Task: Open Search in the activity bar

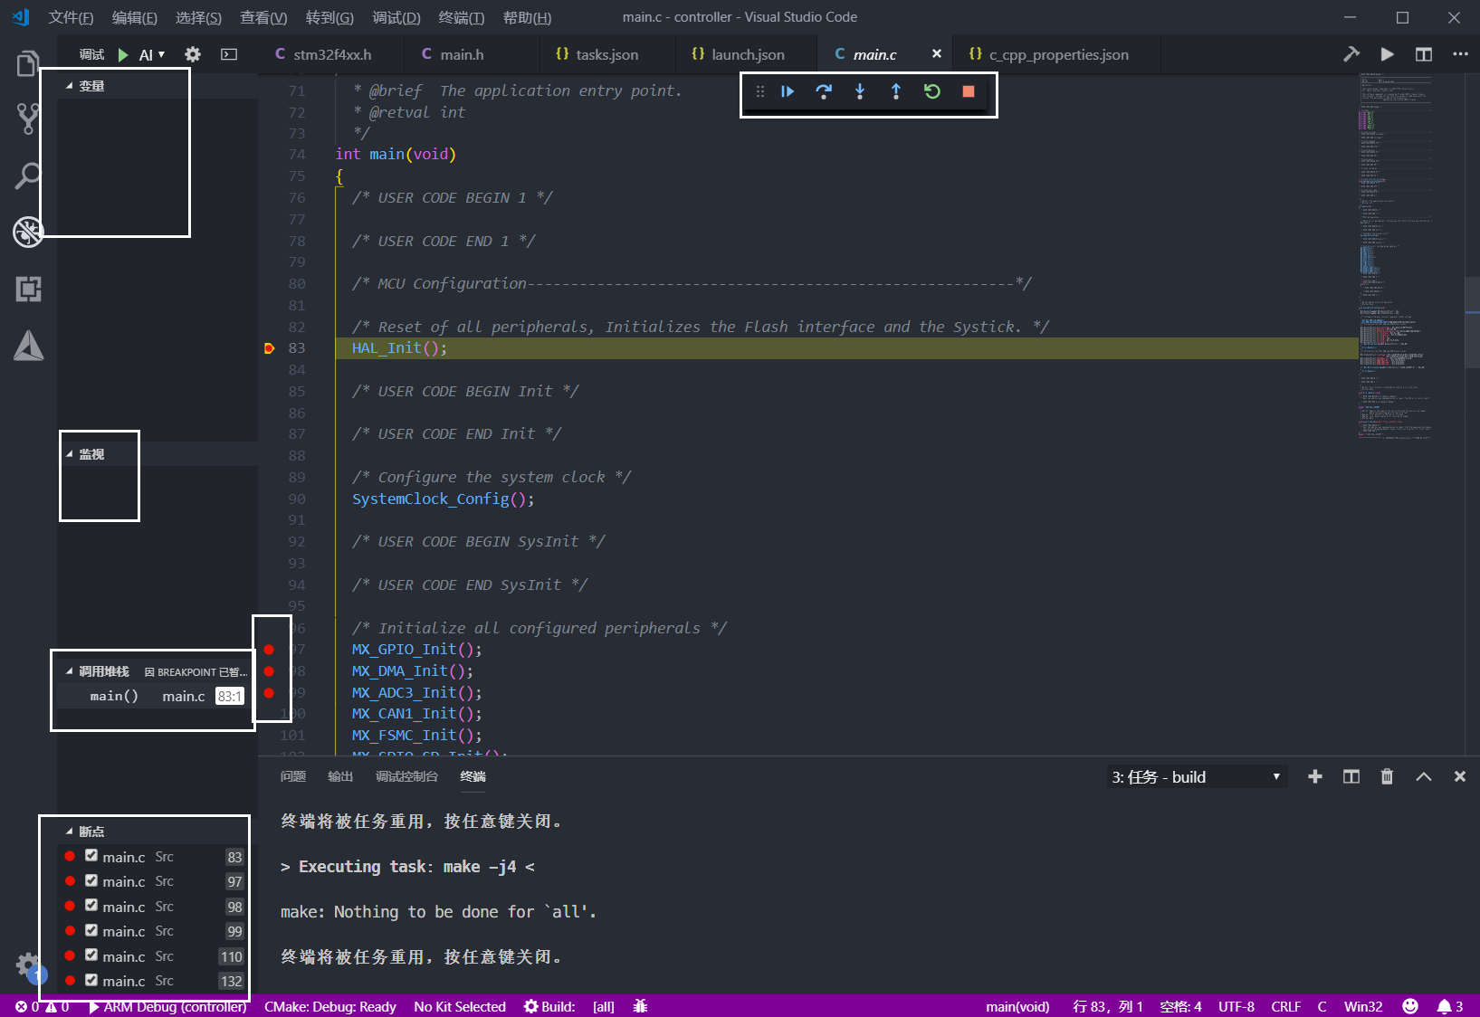Action: click(27, 176)
